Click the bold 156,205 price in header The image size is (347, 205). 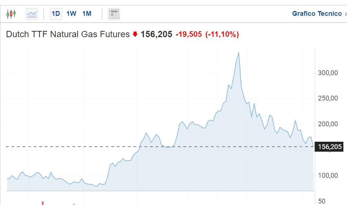[x=156, y=34]
